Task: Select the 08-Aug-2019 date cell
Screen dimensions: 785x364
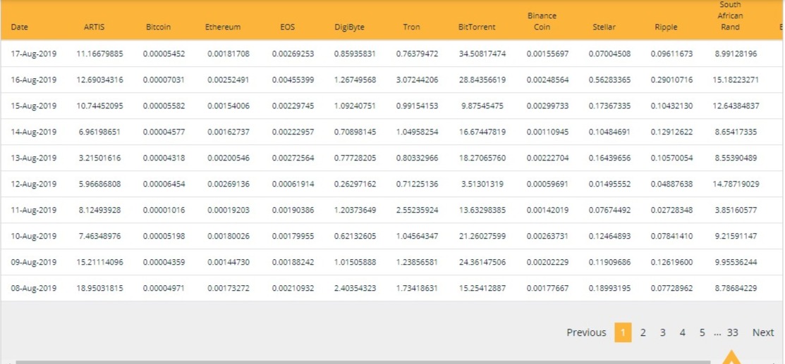Action: tap(34, 287)
